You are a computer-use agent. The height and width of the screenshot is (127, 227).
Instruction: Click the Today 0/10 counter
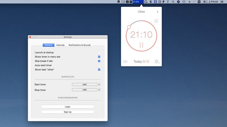(x=141, y=62)
